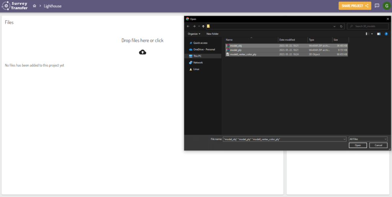Refresh the folder listing
The width and height of the screenshot is (392, 197).
point(341,26)
